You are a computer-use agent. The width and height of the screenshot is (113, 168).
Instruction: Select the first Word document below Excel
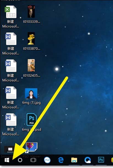click(x=10, y=44)
